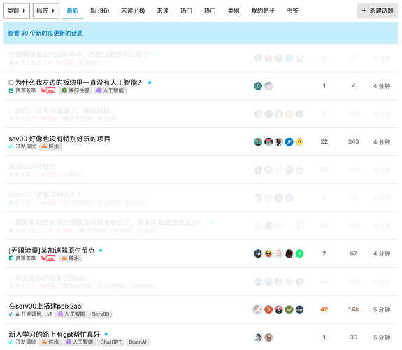Click the green 'A' avatar on 无限流量 topic
Viewport: 402px width, 350px height.
299,253
